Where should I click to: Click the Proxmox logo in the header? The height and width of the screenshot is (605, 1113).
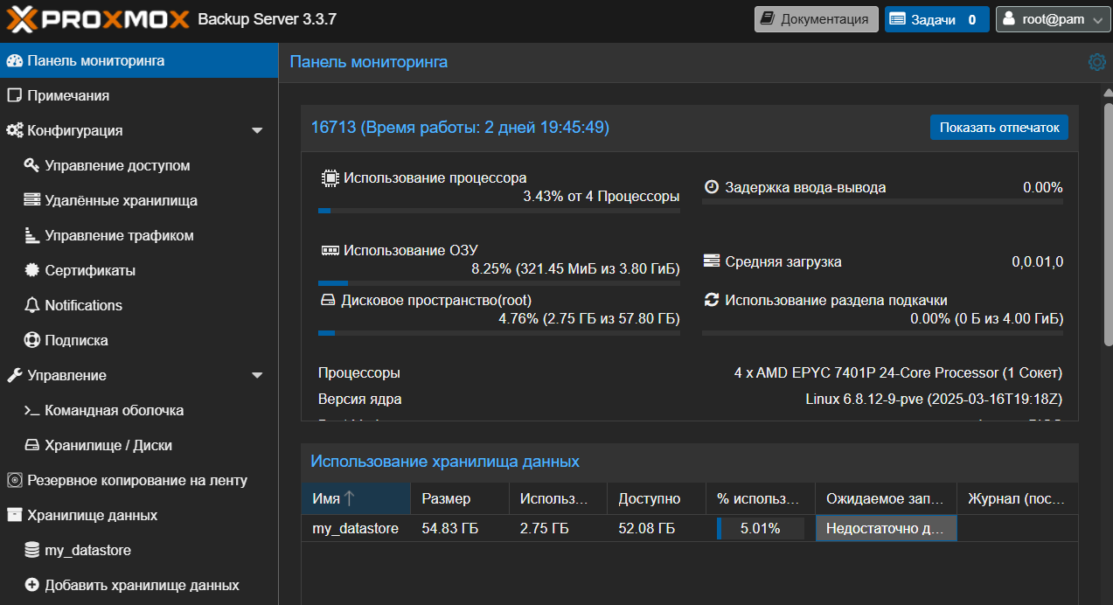click(98, 18)
